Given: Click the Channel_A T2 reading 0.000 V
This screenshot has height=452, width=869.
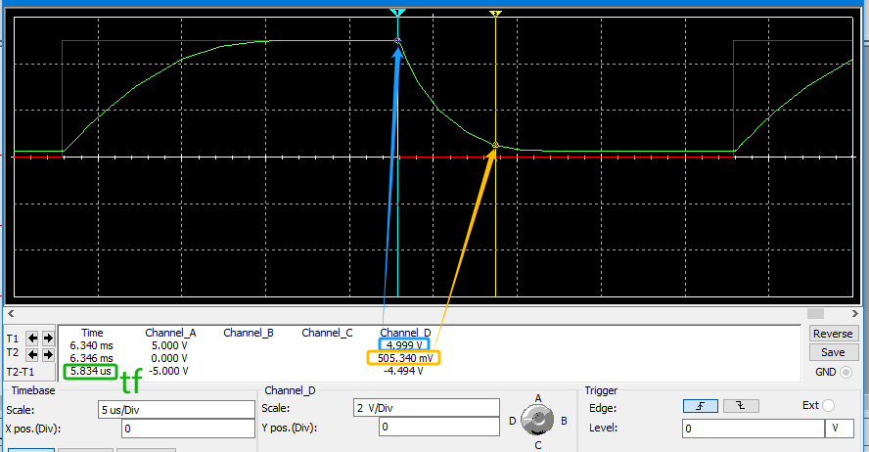Looking at the screenshot, I should 169,358.
